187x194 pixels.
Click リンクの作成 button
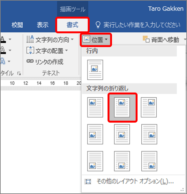click(45, 61)
